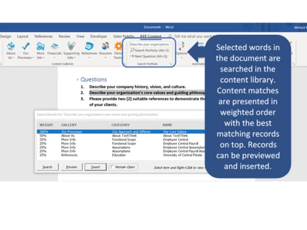Image resolution: width=307 pixels, height=230 pixels.
Task: Click the Options icon
Action: click(x=182, y=46)
